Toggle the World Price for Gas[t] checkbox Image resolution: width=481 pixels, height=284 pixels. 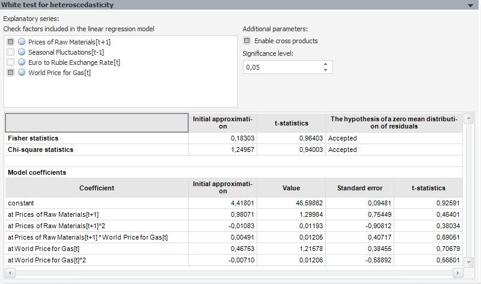(11, 72)
